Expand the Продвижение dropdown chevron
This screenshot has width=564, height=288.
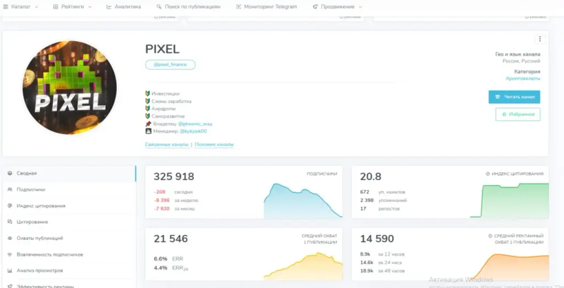click(x=360, y=7)
